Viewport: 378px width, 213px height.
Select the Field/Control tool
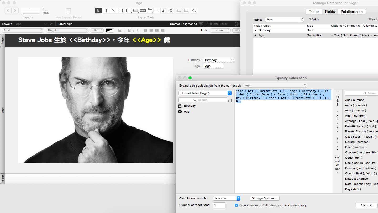[129, 10]
